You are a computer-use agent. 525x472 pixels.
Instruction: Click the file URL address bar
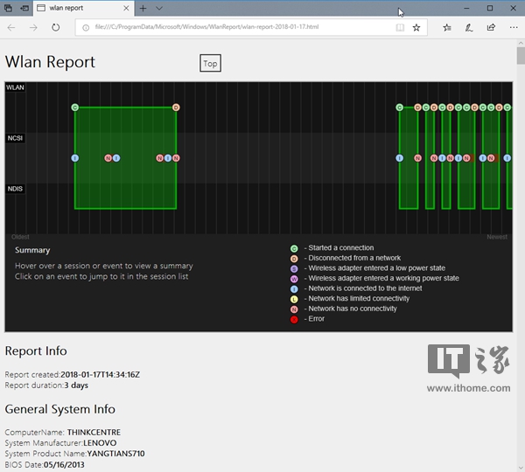[236, 27]
